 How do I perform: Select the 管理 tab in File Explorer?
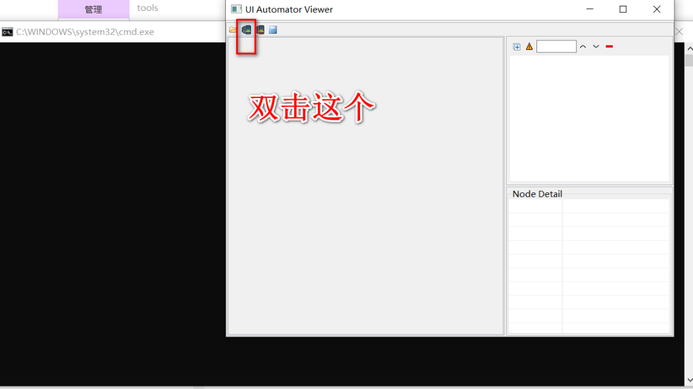[x=93, y=10]
